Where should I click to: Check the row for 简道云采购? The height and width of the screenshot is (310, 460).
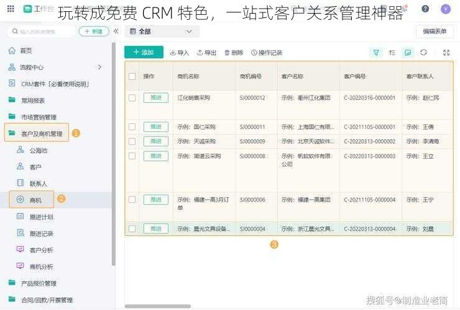point(132,156)
